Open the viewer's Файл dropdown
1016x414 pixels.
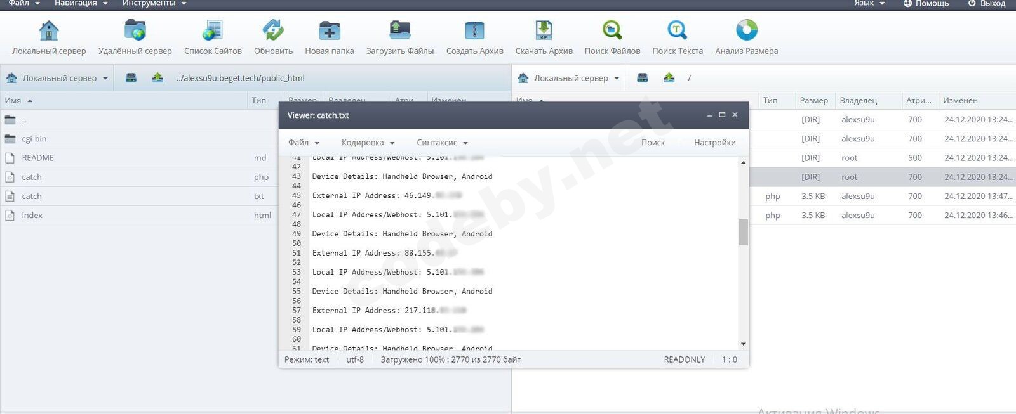pos(304,143)
